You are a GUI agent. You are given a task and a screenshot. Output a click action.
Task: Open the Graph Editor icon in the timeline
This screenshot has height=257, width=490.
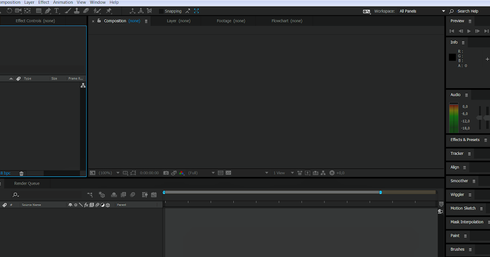[x=154, y=195]
